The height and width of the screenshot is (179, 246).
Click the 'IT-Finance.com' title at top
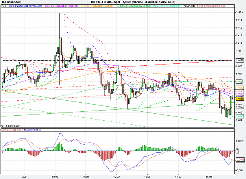tap(11, 2)
